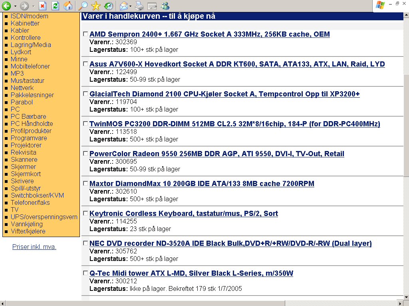Check the NEC DVD recorder checkbox
409x306 pixels.
[x=85, y=243]
